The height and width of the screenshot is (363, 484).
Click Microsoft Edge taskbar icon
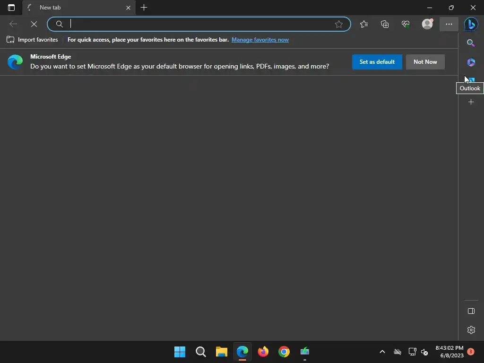tap(242, 352)
